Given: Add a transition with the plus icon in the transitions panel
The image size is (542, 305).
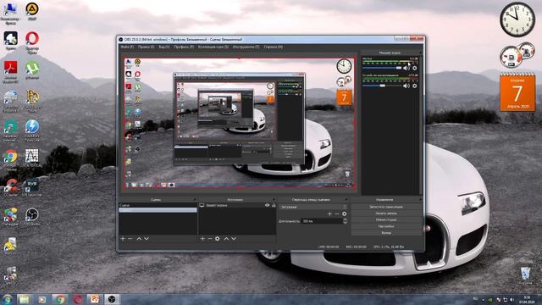Looking at the screenshot, I should (329, 213).
